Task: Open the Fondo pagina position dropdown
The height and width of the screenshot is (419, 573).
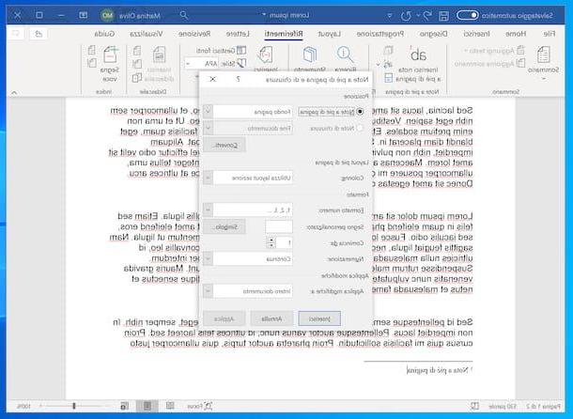Action: click(248, 112)
